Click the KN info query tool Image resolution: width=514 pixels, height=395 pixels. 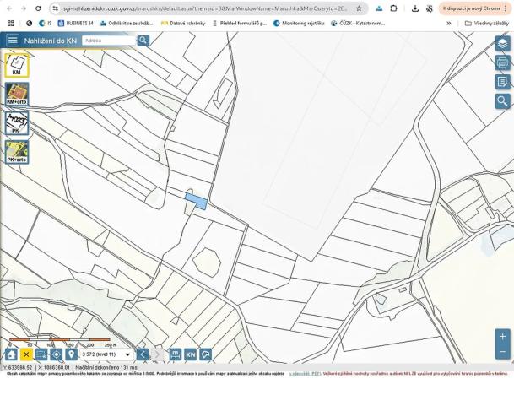pyautogui.click(x=191, y=354)
